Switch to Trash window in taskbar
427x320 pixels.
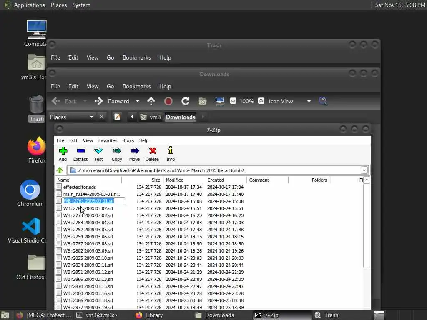pos(327,315)
